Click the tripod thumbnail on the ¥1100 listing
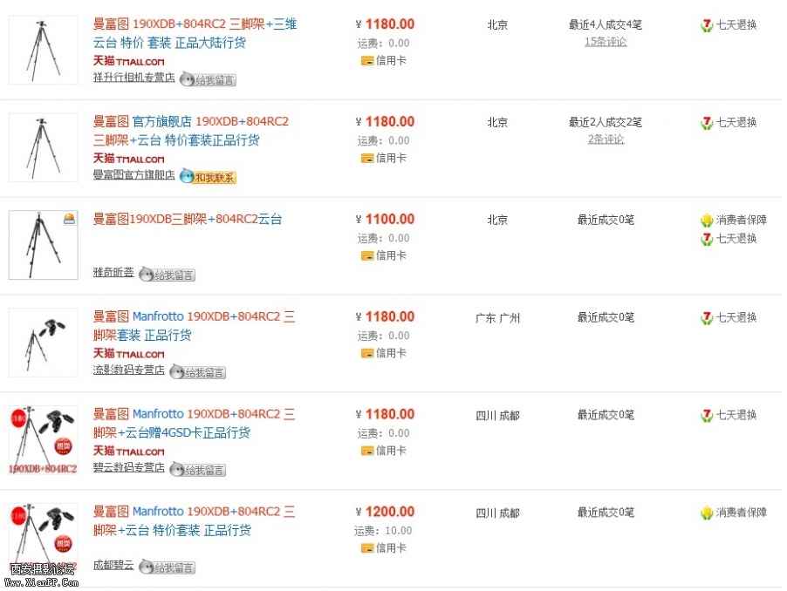The width and height of the screenshot is (787, 591). click(x=42, y=244)
